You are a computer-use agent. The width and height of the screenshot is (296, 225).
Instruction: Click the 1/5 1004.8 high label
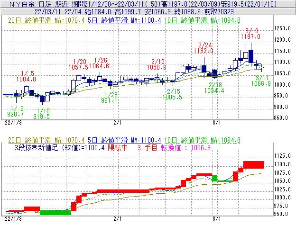26,76
